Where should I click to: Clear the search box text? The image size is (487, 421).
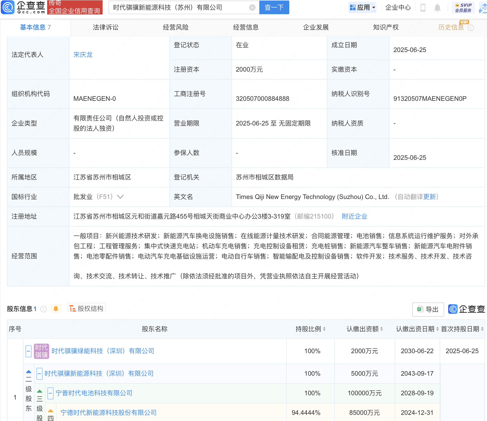pos(252,8)
